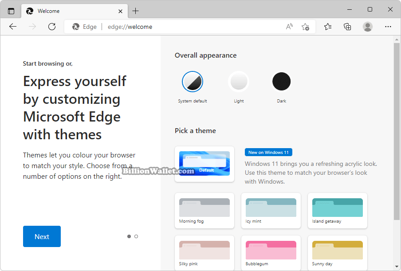Click the forward navigation arrow
Image resolution: width=401 pixels, height=271 pixels.
[32, 27]
